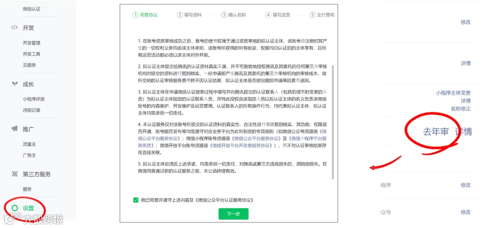
Task: Go to step 1 同意协议
Action: 145,15
